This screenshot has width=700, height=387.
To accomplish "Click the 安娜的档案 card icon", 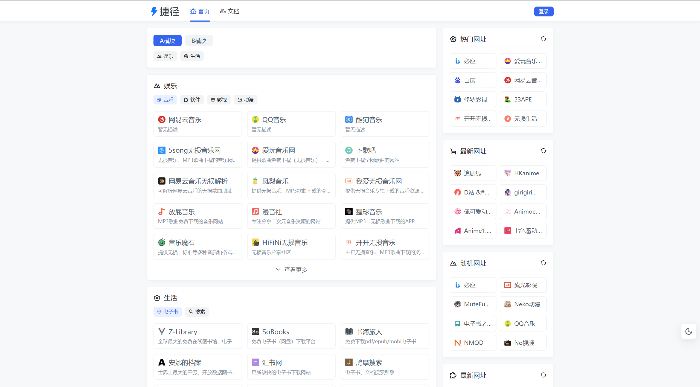I will click(x=162, y=362).
